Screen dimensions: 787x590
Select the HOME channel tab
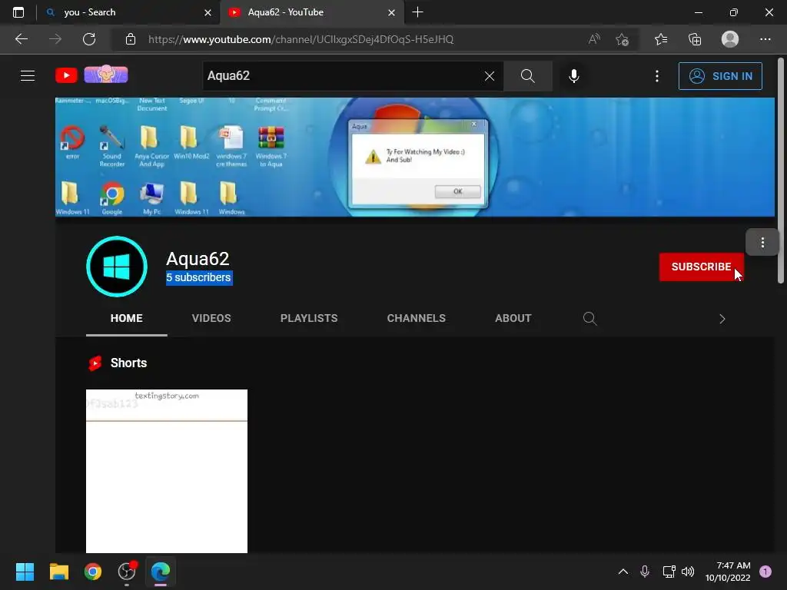[x=127, y=318]
